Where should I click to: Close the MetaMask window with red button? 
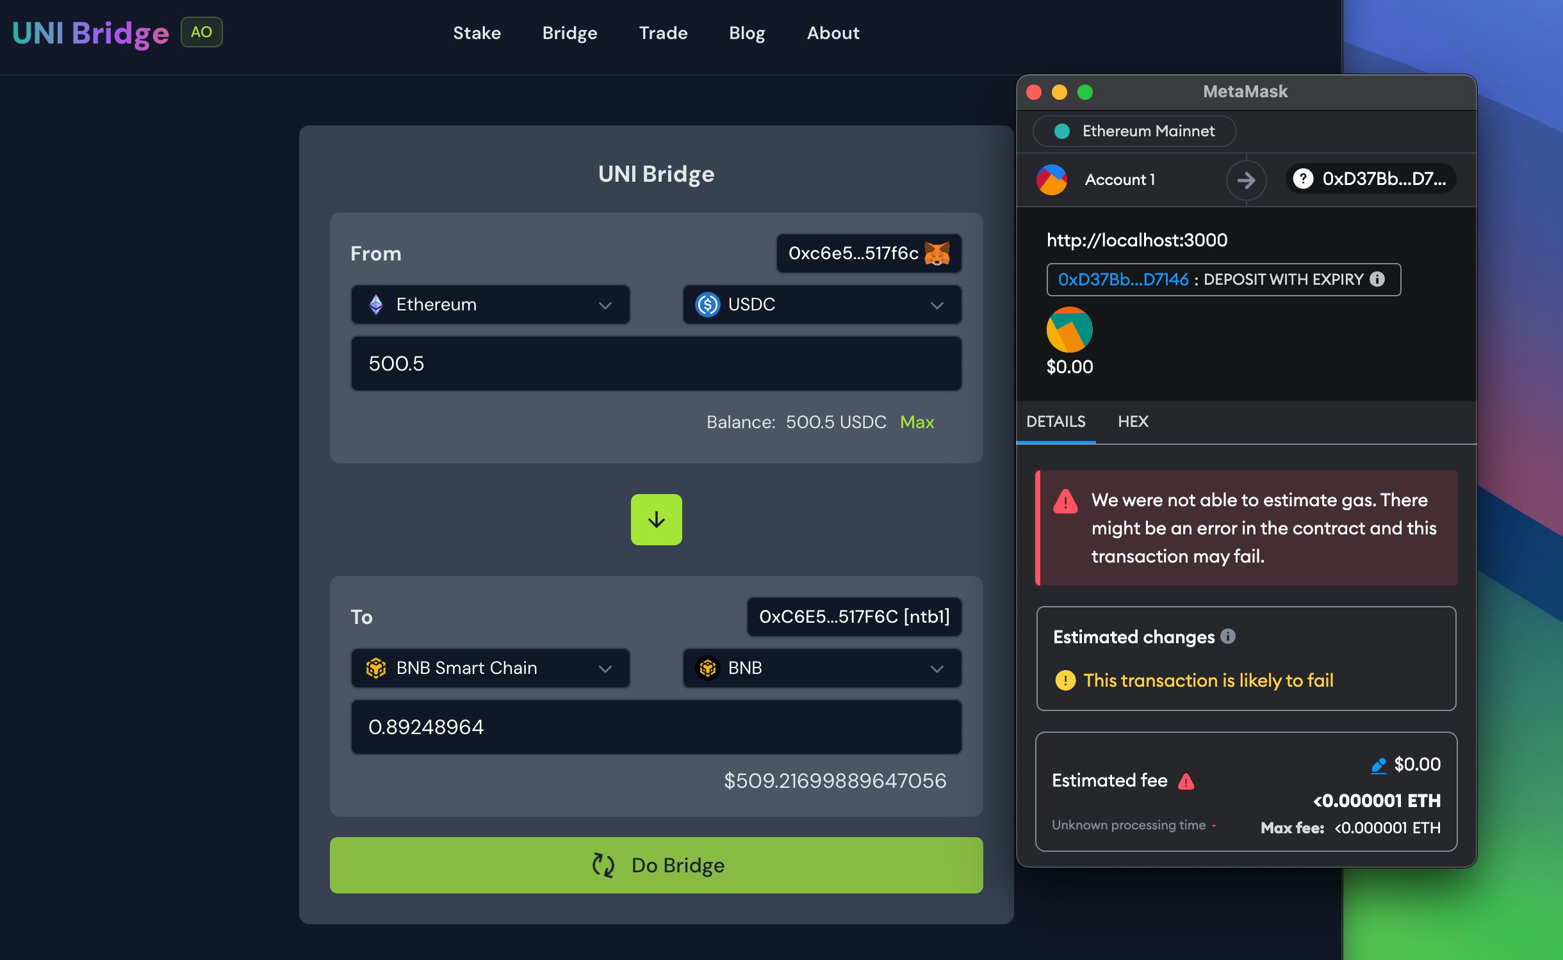[1033, 92]
